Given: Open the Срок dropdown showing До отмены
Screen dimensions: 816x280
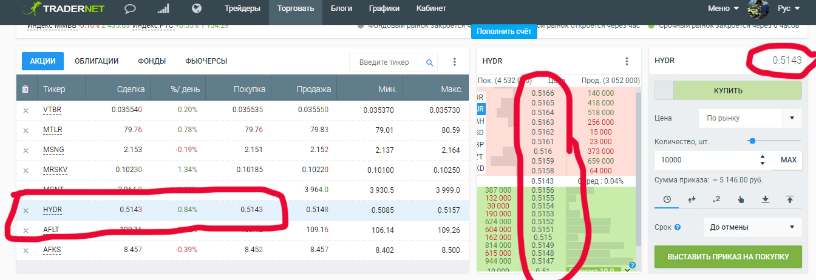Looking at the screenshot, I should pyautogui.click(x=752, y=228).
